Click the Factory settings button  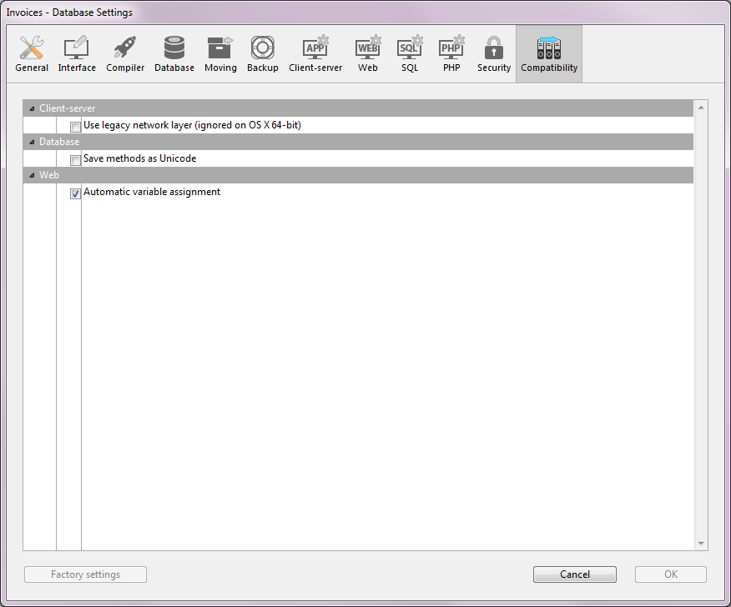point(85,574)
